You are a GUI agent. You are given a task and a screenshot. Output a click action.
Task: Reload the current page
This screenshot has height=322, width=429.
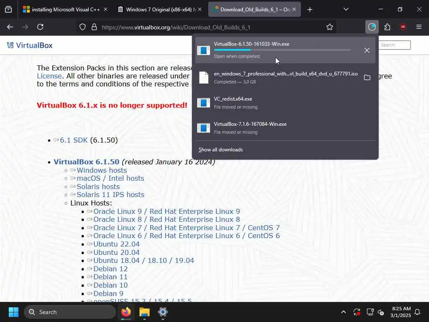(x=40, y=27)
